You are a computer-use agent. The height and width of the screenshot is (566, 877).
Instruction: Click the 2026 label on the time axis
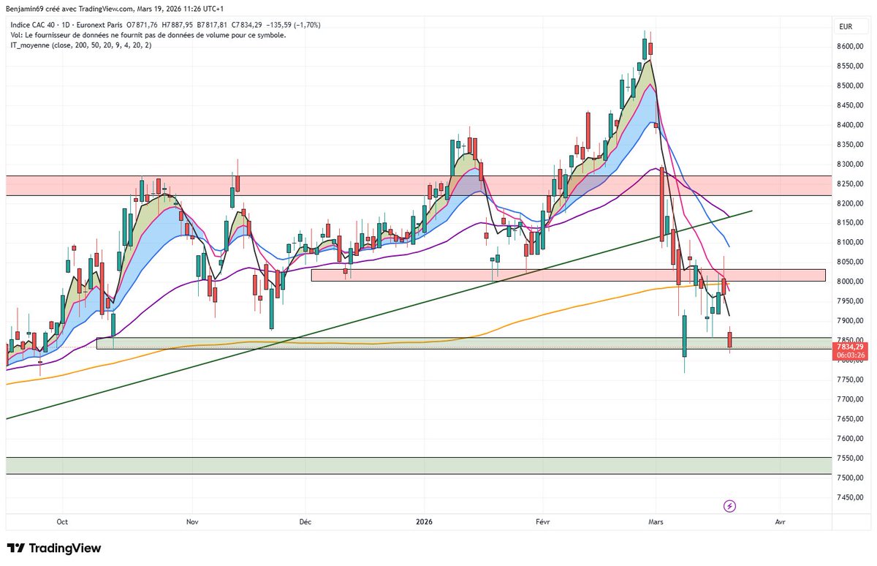pyautogui.click(x=424, y=522)
